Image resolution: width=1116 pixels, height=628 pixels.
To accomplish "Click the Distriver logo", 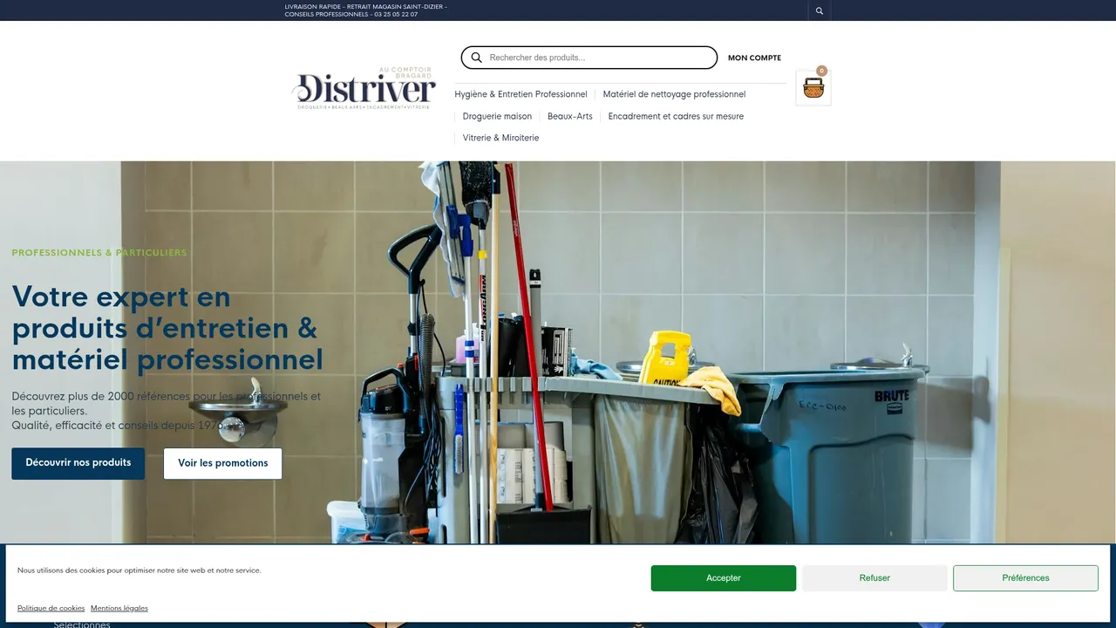I will pos(364,89).
